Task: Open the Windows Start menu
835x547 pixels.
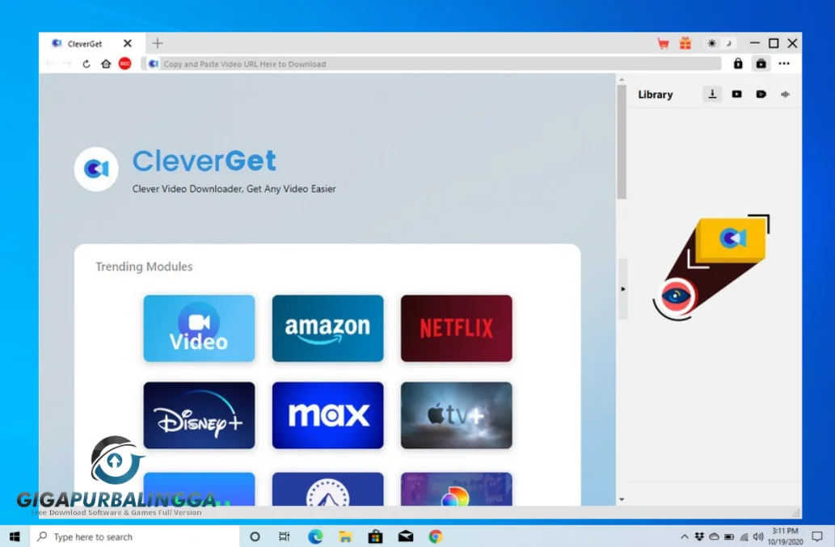Action: click(x=15, y=536)
